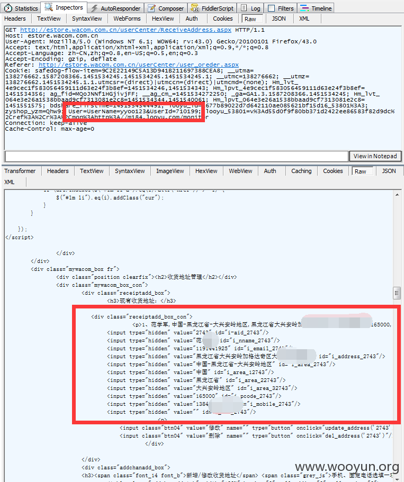Click the Inspectors magnifier icon

coord(49,7)
